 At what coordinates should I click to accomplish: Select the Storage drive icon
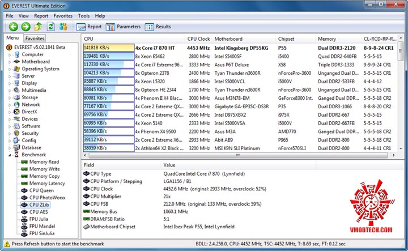coord(16,97)
